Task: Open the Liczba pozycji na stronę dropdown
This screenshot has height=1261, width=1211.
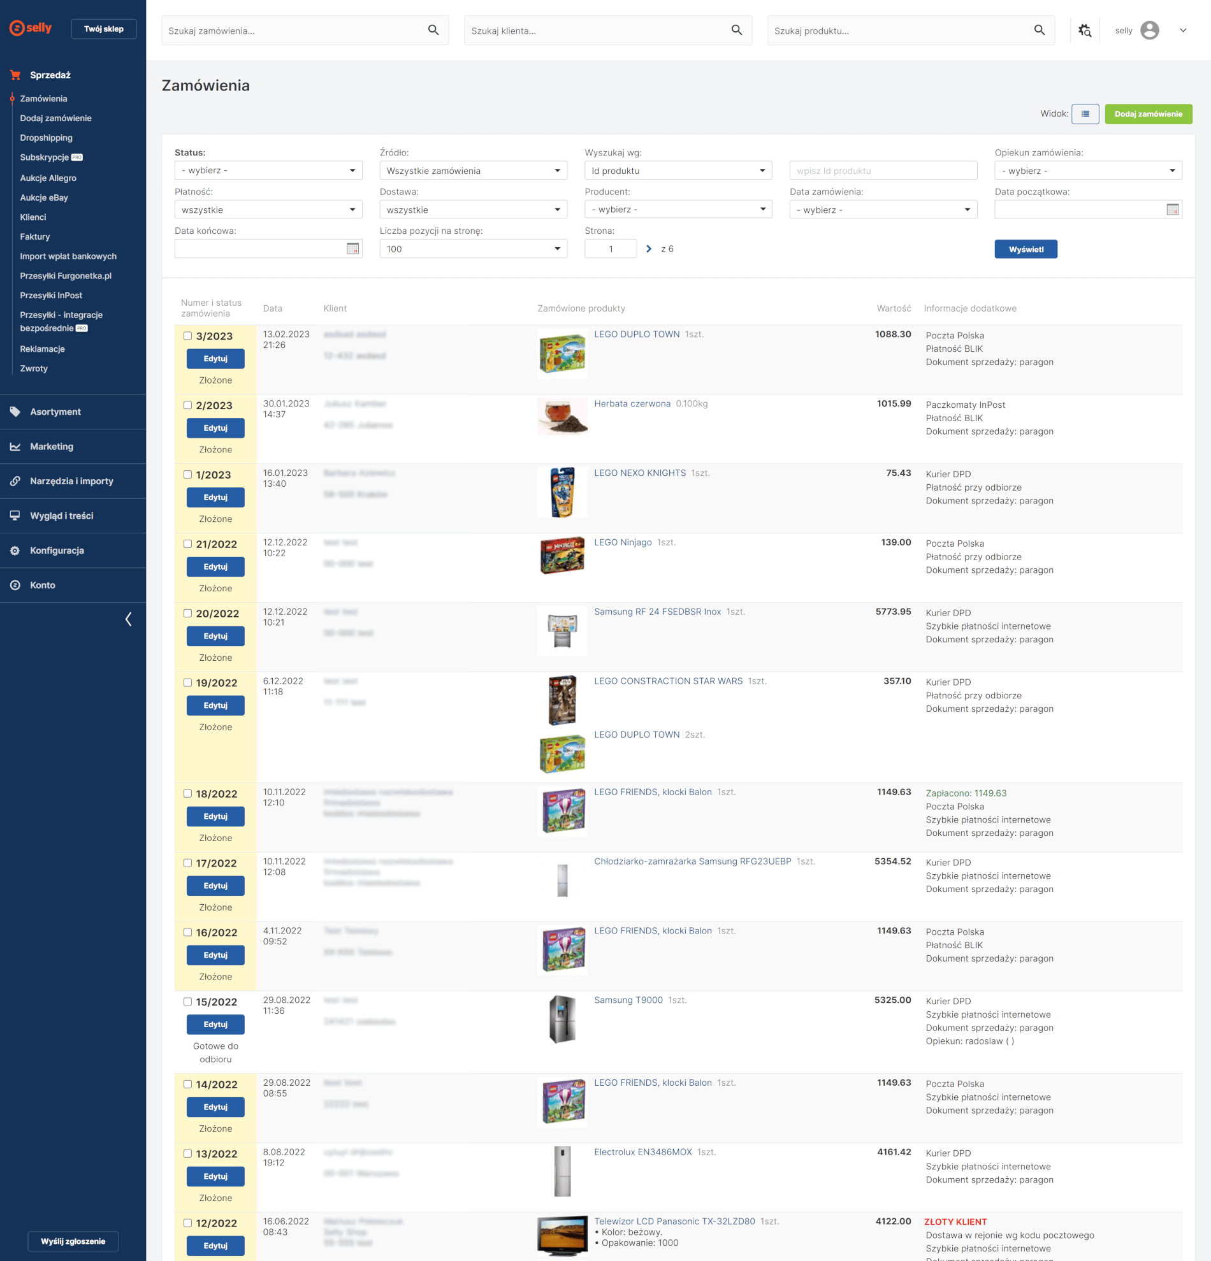Action: pyautogui.click(x=474, y=249)
